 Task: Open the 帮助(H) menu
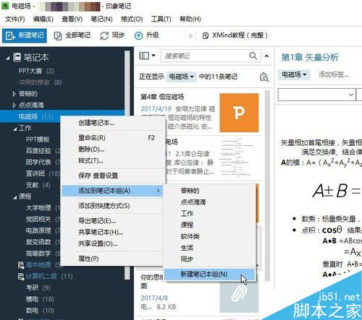point(190,19)
